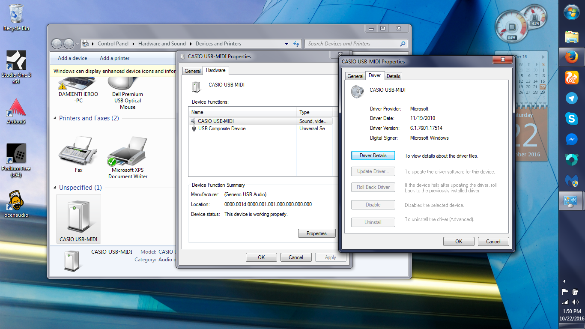Image resolution: width=585 pixels, height=329 pixels.
Task: Open General tab in Hardware properties dialog
Action: point(193,71)
